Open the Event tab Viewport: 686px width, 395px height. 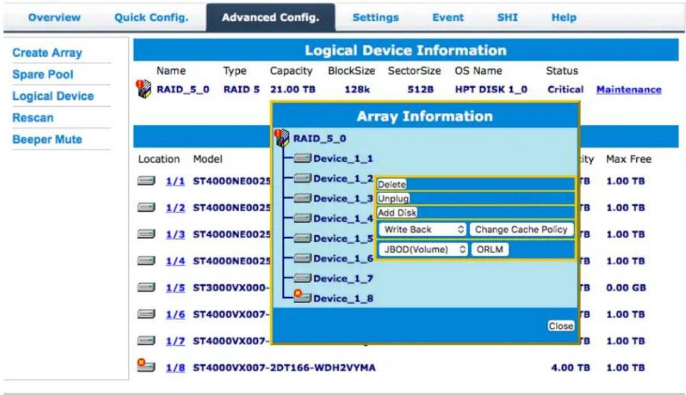(448, 17)
